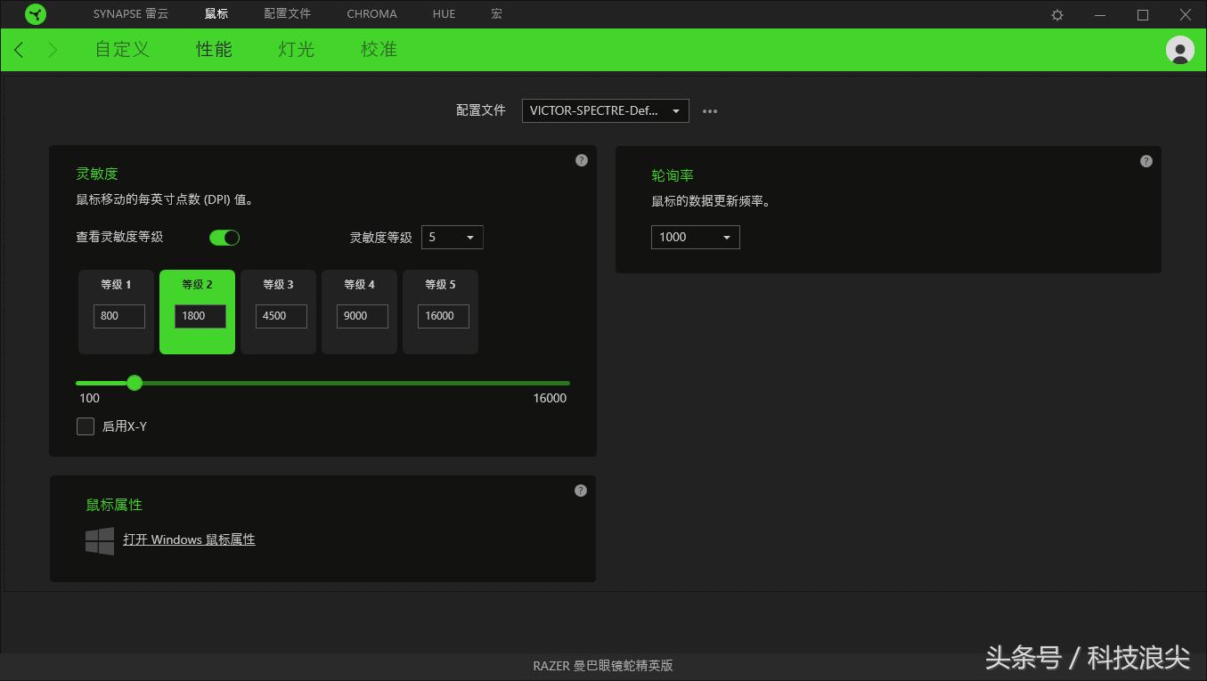Click the 轮询率 help question mark
The image size is (1207, 681).
(x=1146, y=161)
